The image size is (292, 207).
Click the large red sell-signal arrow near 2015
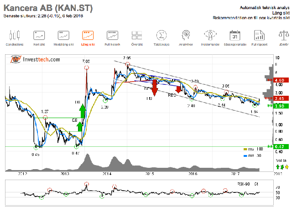pyautogui.click(x=154, y=88)
